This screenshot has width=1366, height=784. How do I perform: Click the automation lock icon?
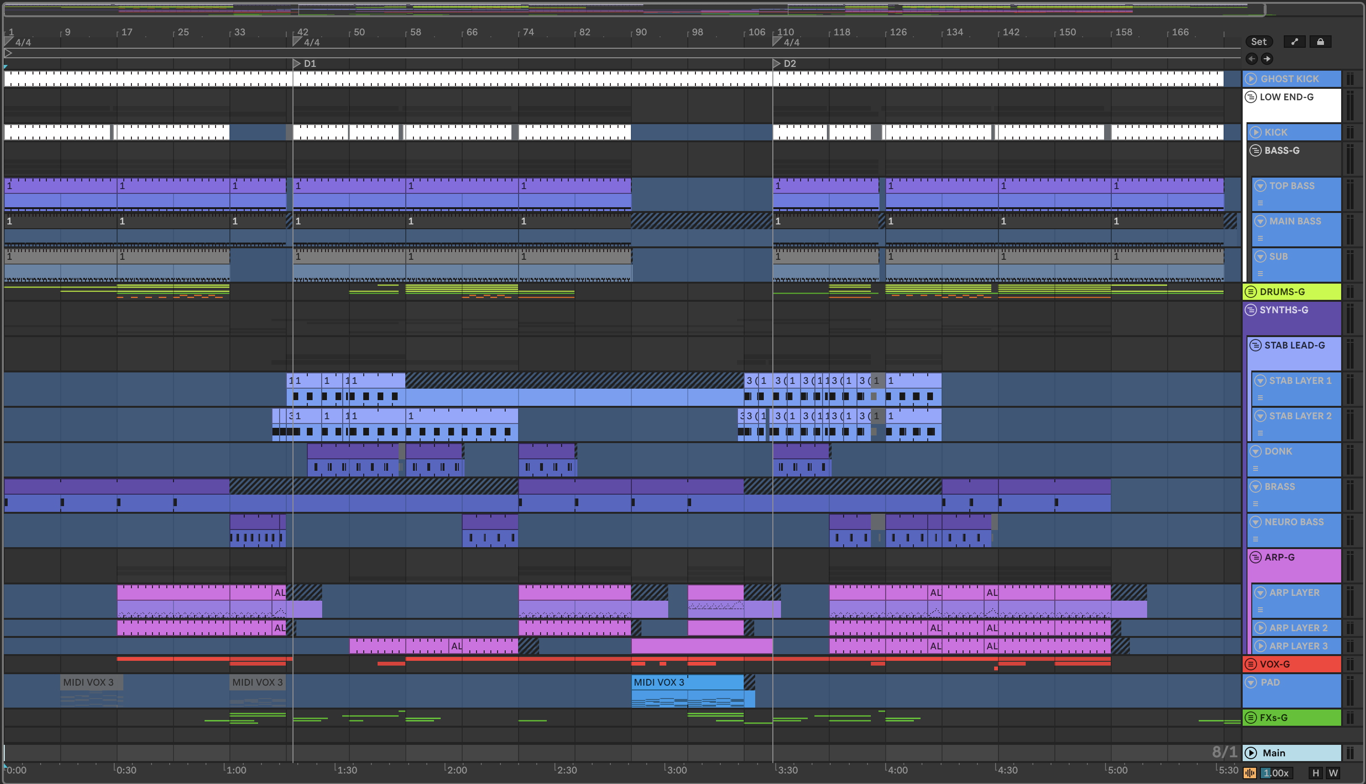pyautogui.click(x=1320, y=42)
